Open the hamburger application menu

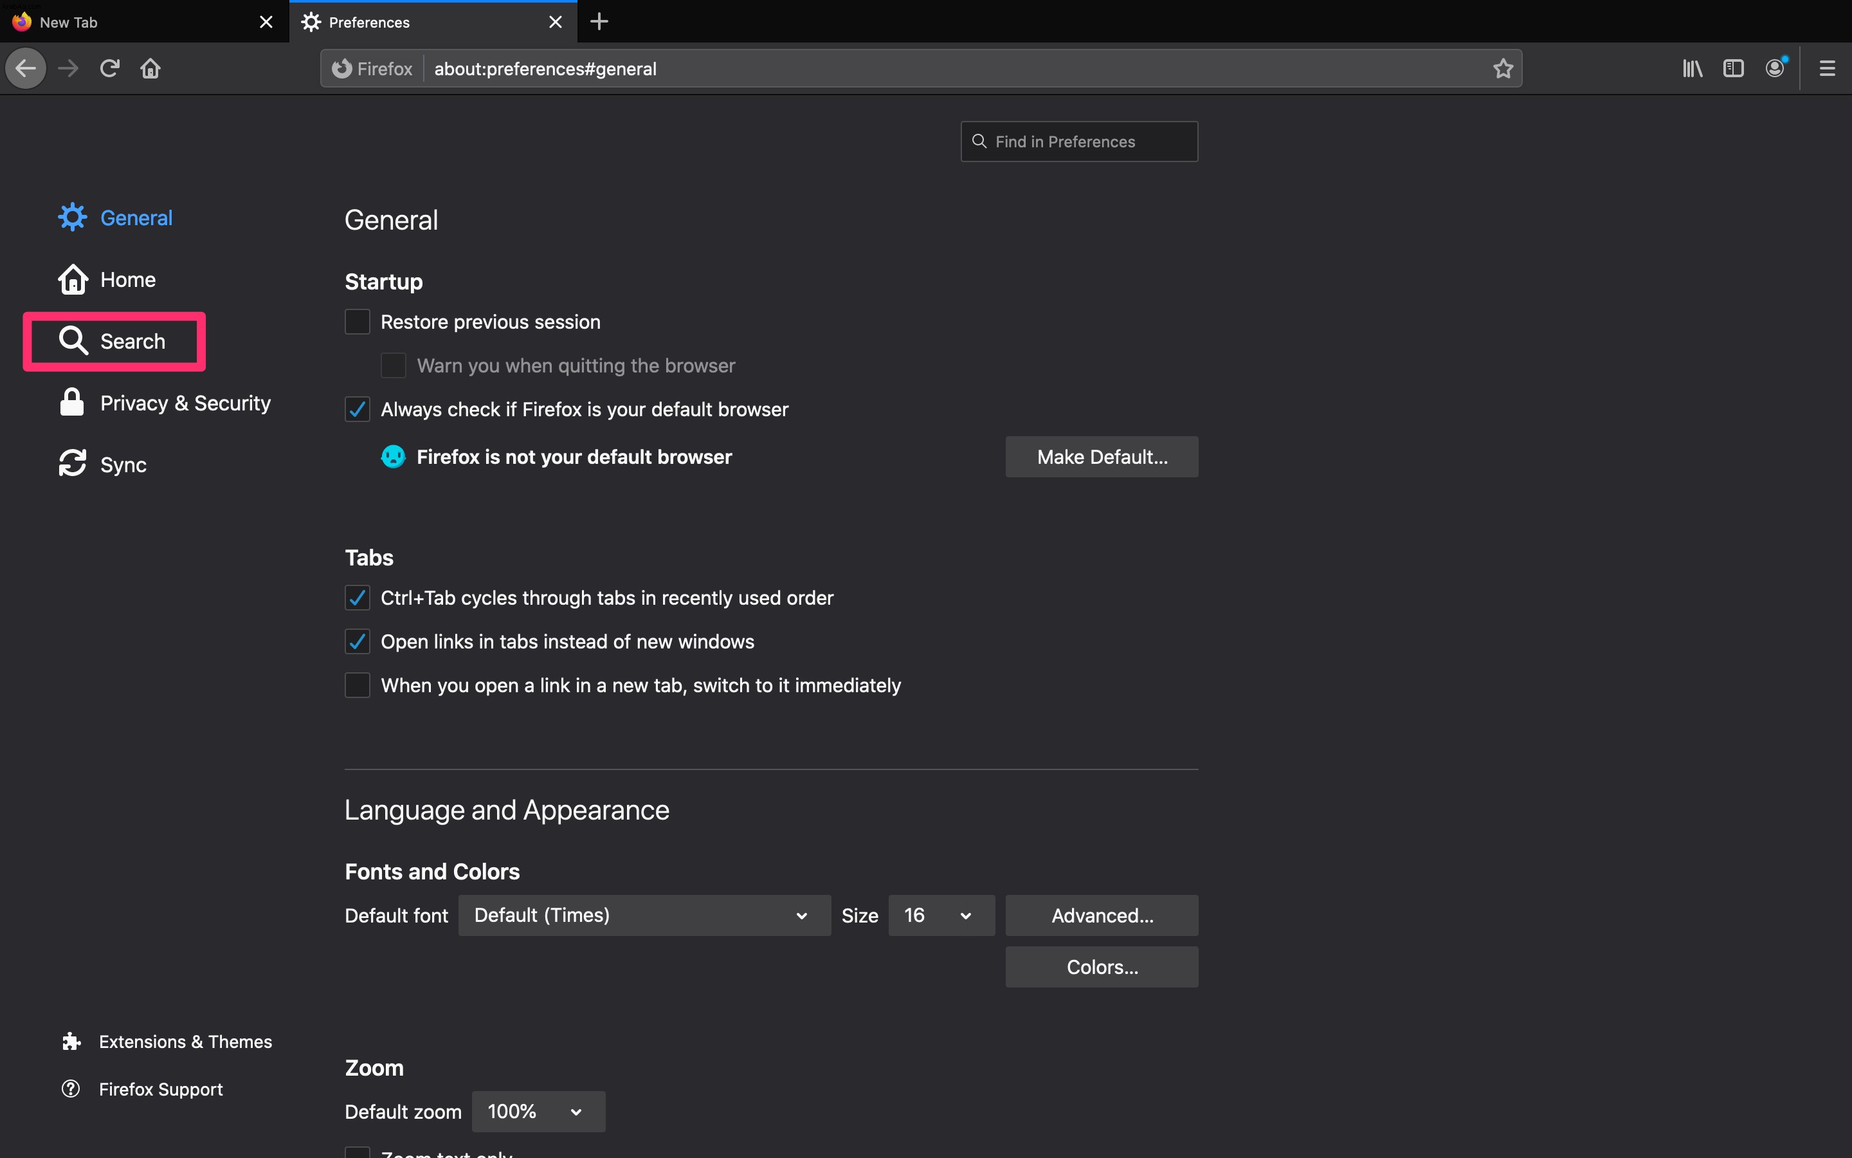pos(1828,69)
